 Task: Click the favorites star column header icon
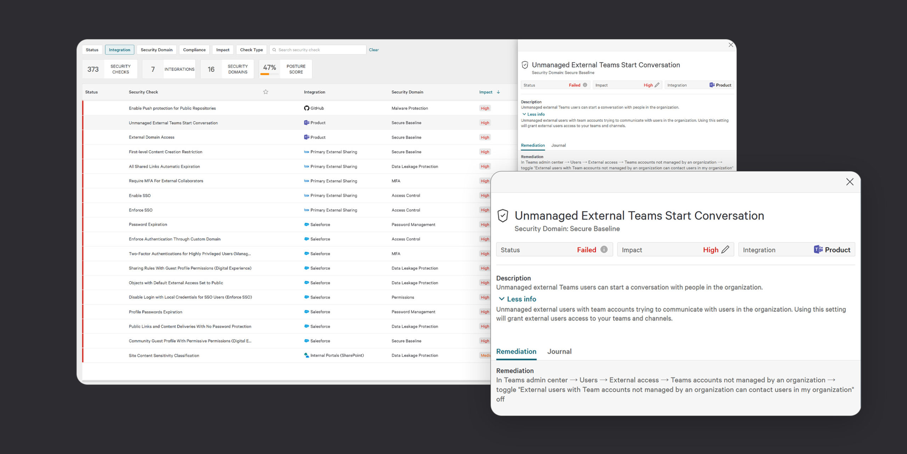tap(266, 92)
